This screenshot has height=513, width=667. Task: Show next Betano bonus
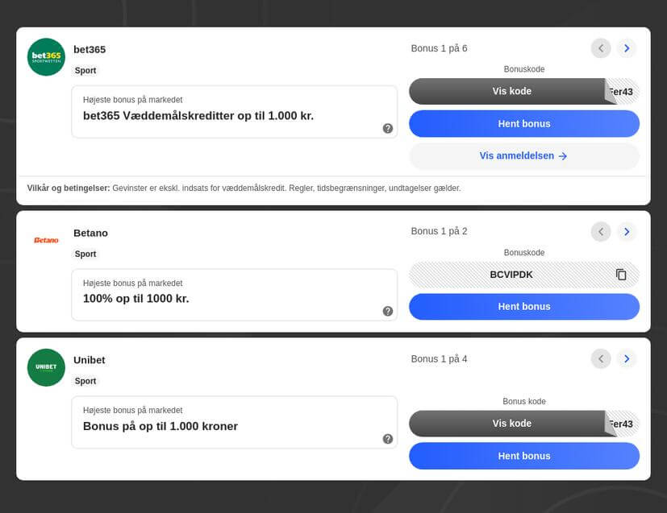click(627, 232)
